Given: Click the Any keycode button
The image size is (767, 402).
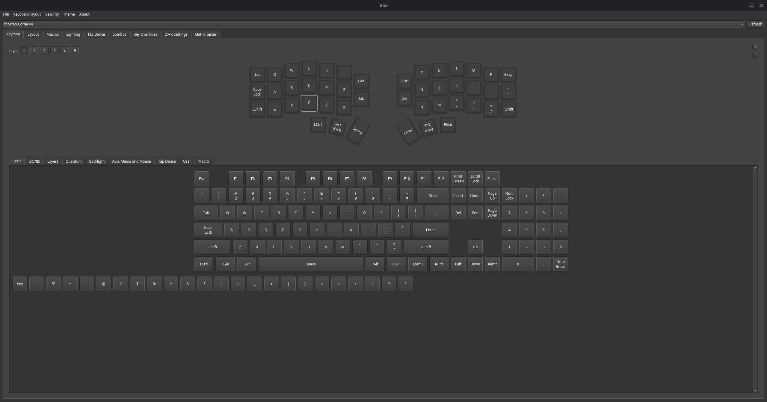Looking at the screenshot, I should (20, 284).
